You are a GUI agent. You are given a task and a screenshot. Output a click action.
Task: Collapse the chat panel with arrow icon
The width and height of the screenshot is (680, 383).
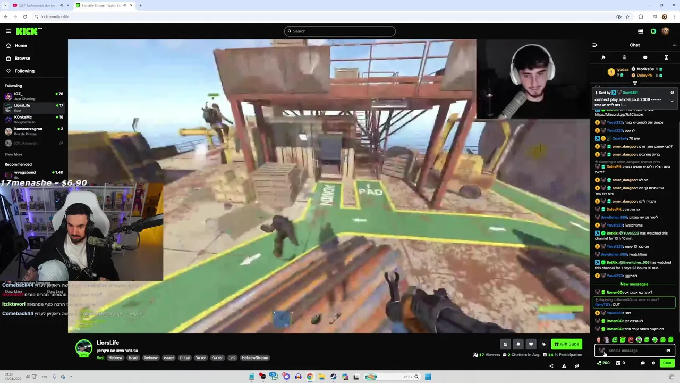tap(594, 45)
